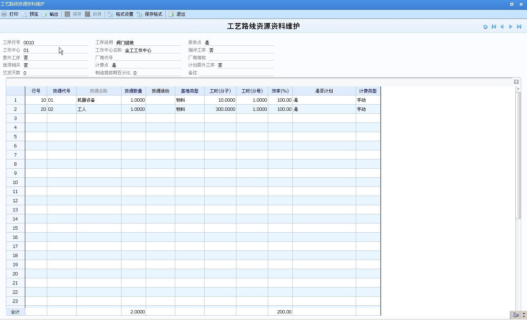Click the 制造提前期百分比 field
This screenshot has width=527, height=320.
[157, 73]
